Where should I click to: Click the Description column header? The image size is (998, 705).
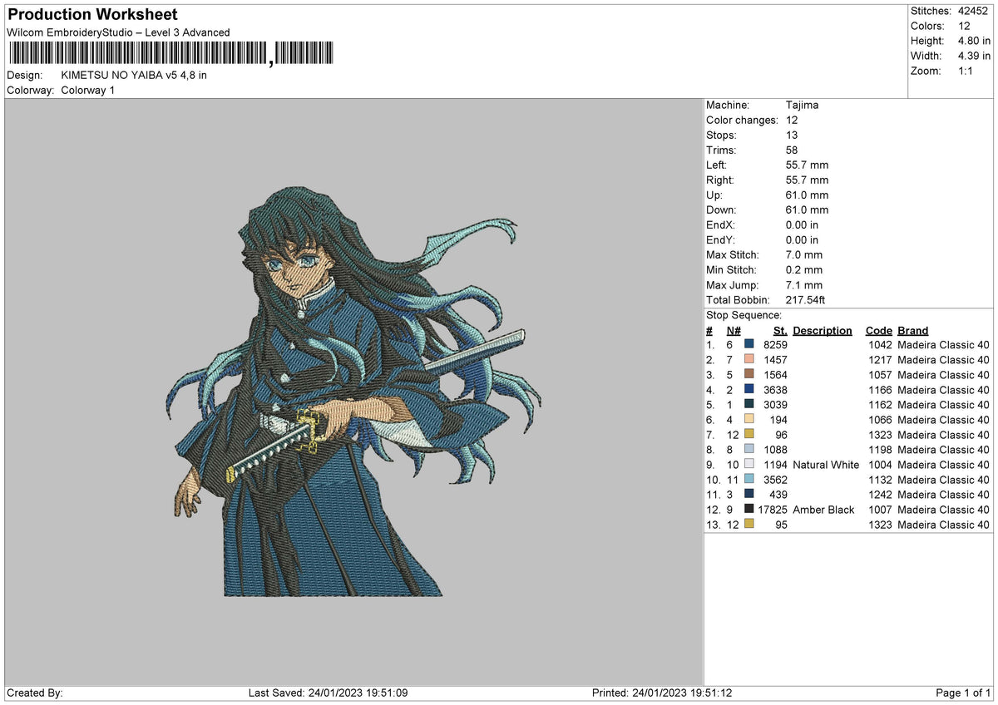(x=823, y=330)
